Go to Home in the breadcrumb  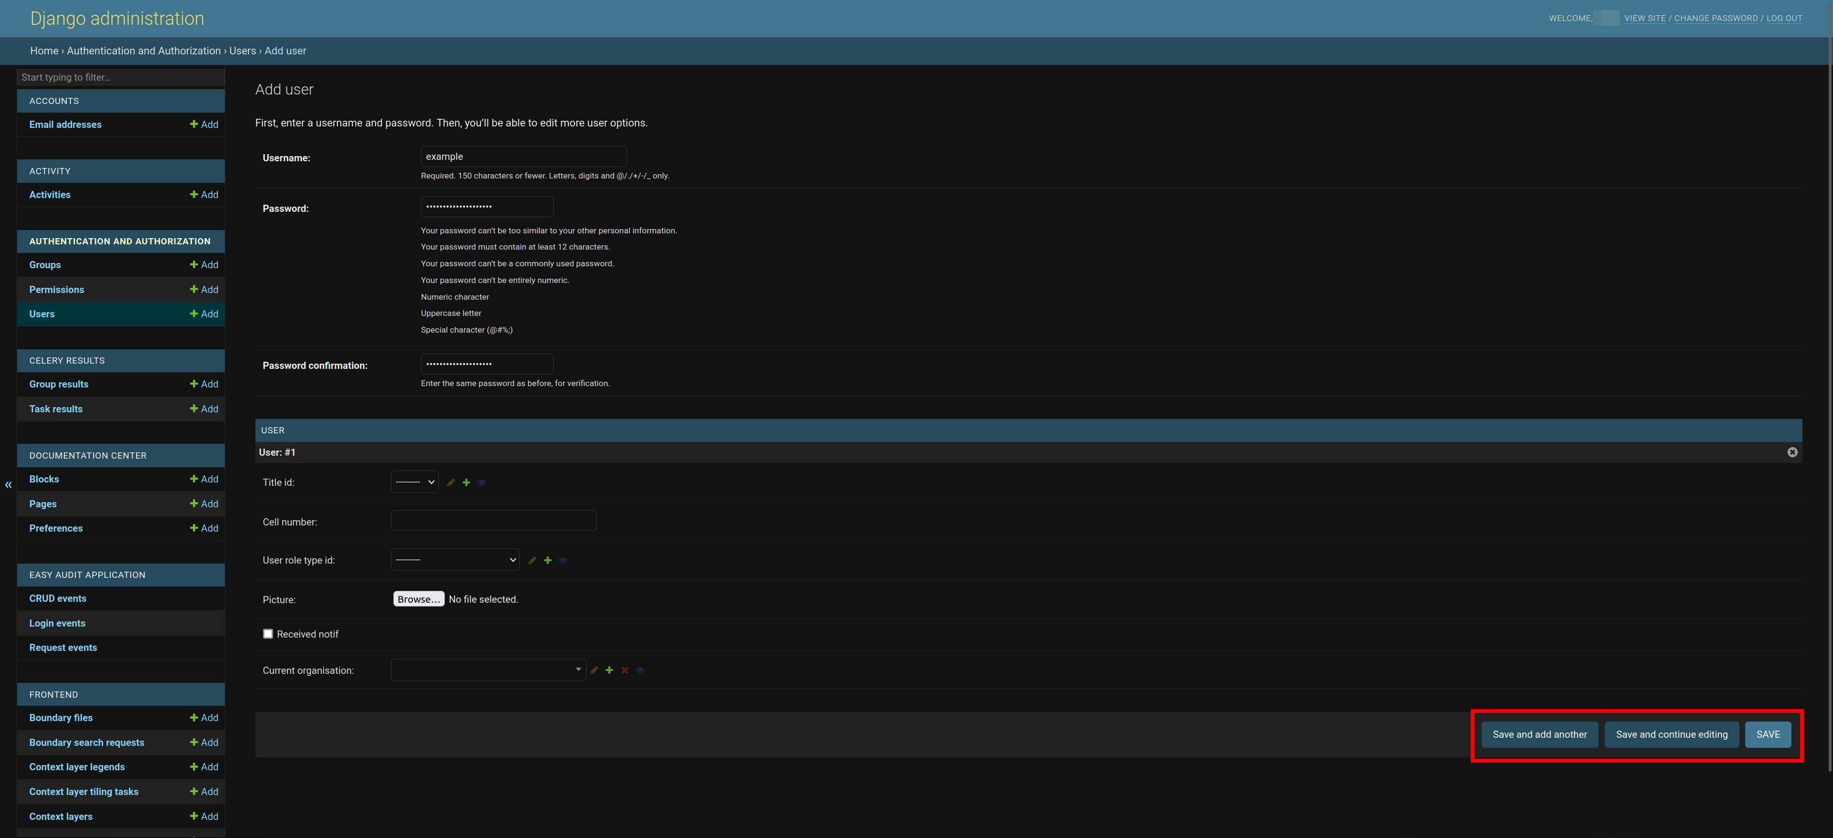[44, 51]
